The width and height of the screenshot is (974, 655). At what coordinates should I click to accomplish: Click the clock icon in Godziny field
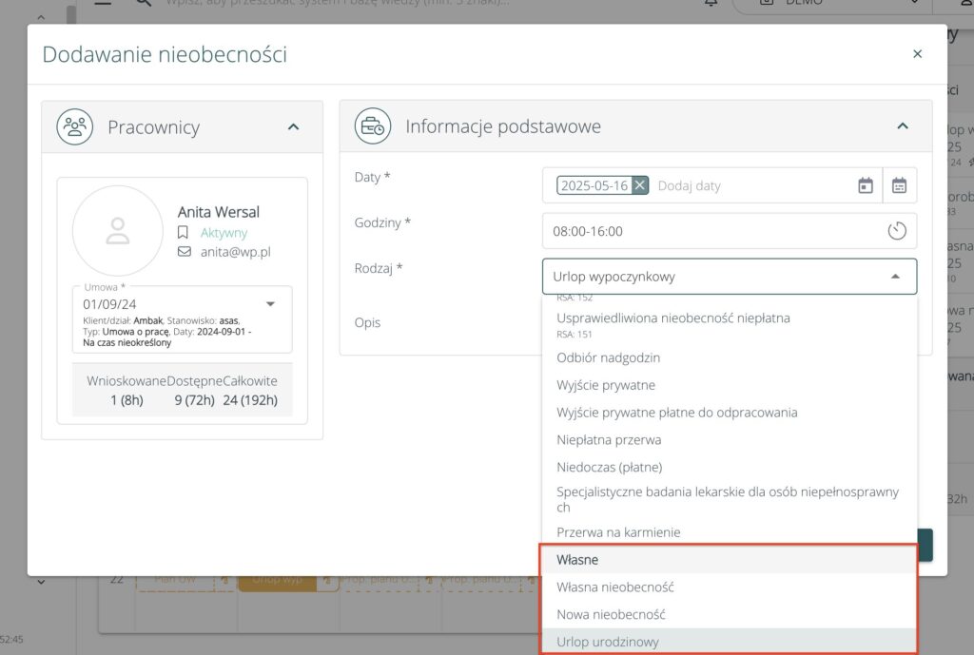click(896, 231)
